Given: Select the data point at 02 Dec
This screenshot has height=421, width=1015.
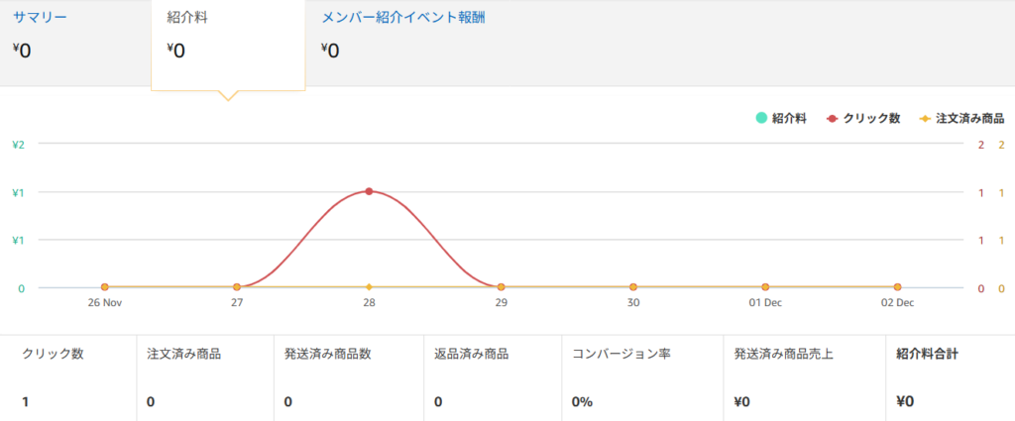Looking at the screenshot, I should pos(897,287).
